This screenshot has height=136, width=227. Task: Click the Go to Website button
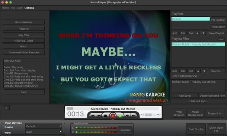[x=24, y=22]
